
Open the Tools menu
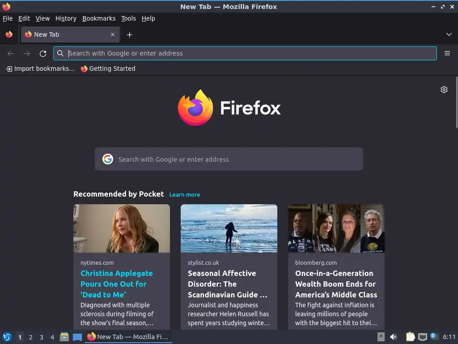click(x=128, y=18)
